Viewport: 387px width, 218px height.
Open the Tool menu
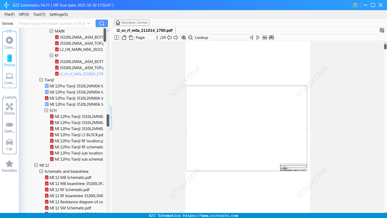39,14
